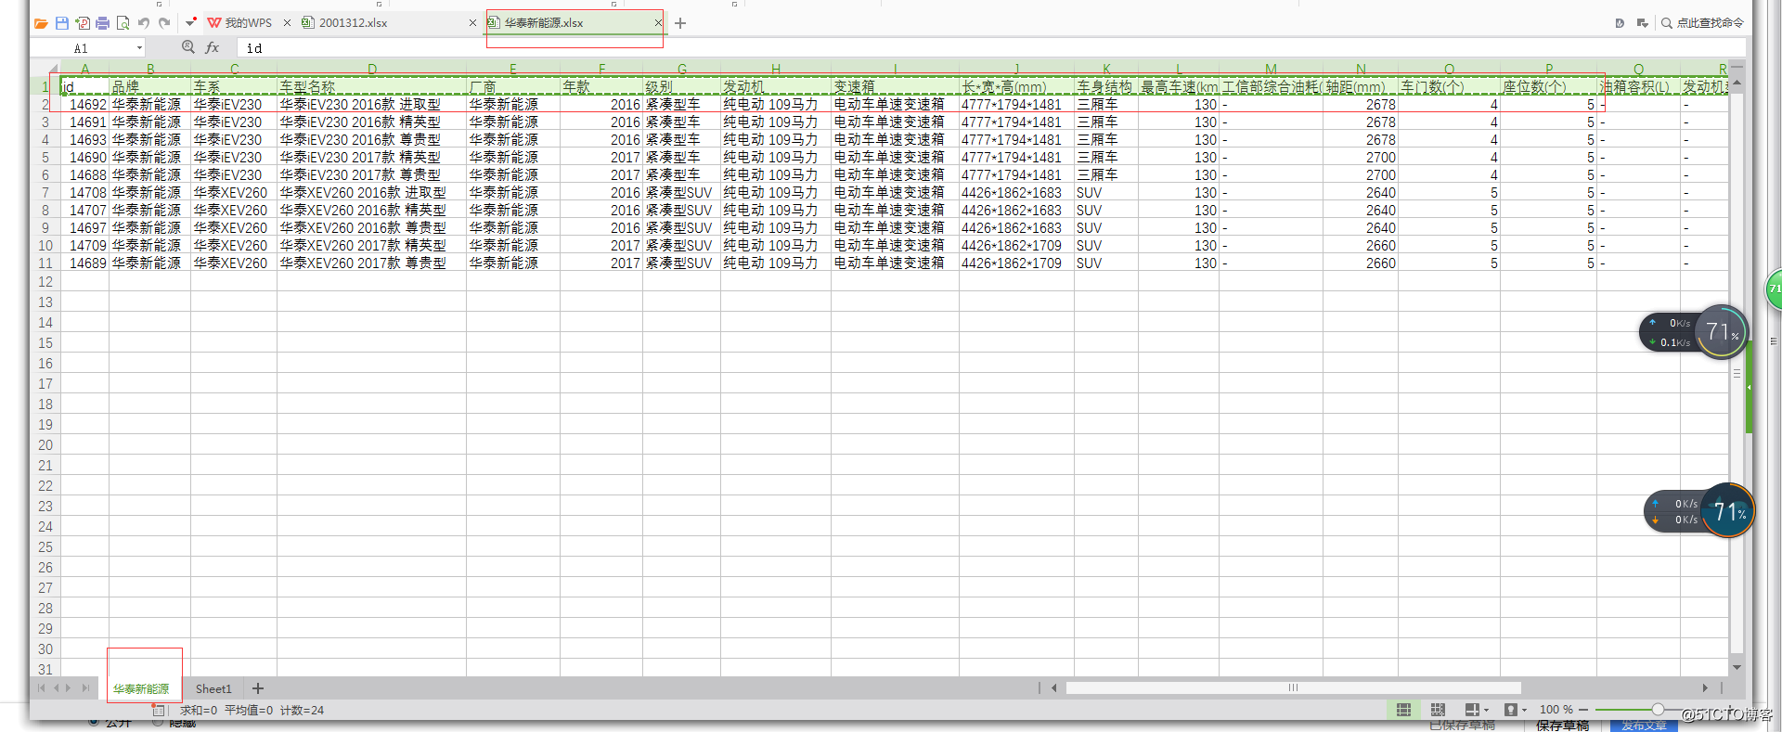The image size is (1782, 732).
Task: Click the Print Preview icon
Action: pos(123,23)
